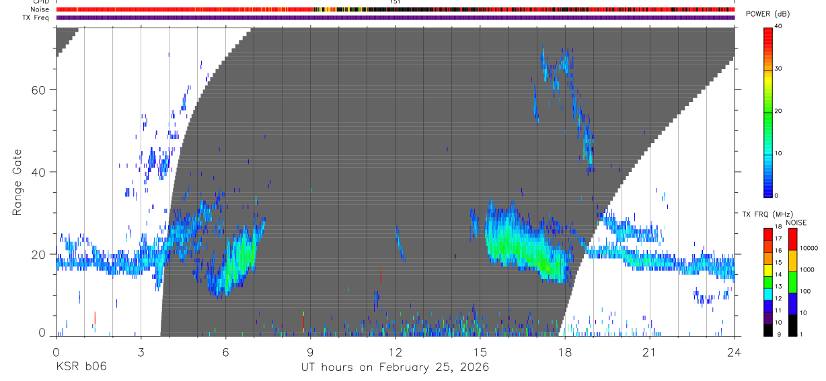The height and width of the screenshot is (381, 826).
Task: Click the TX frequency color scale bar
Action: [767, 282]
